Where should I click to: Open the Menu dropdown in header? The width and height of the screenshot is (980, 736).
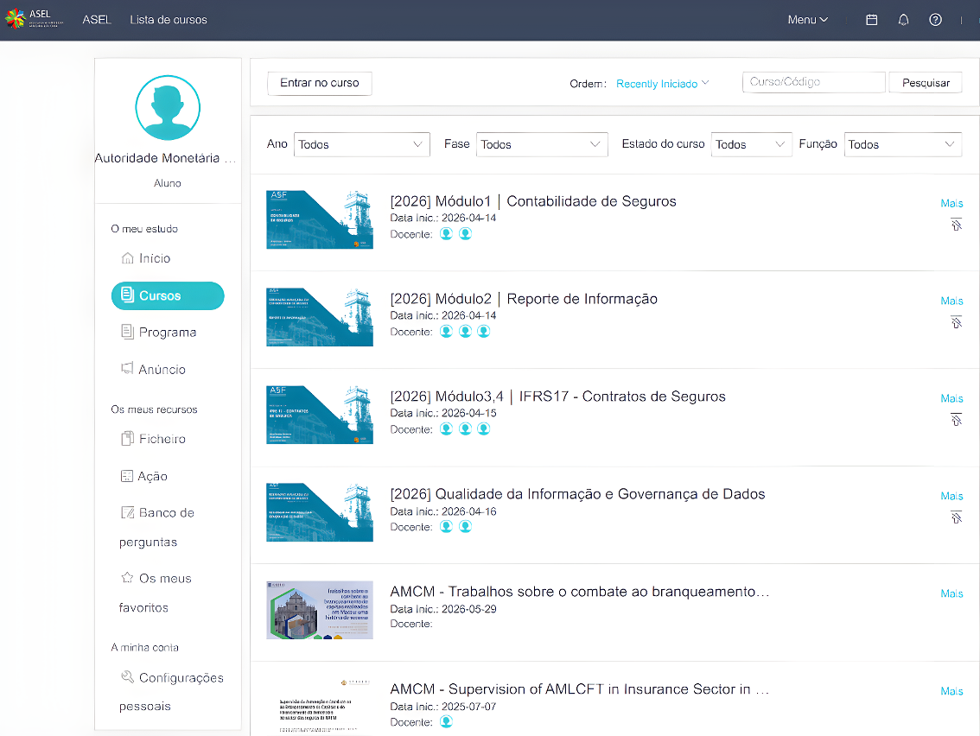(807, 20)
